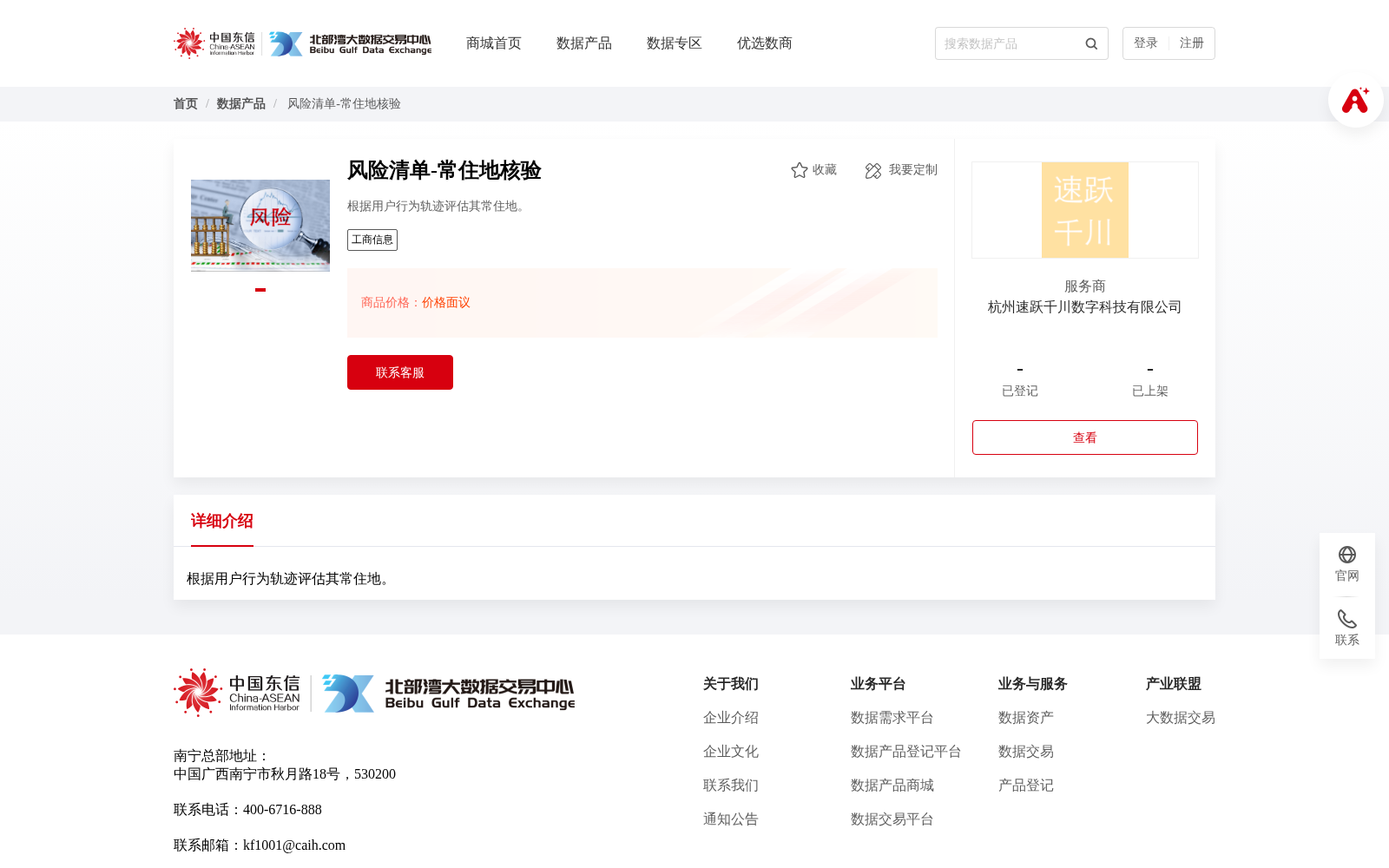This screenshot has height=868, width=1389.
Task: Open footer link 数据资产
Action: 1026,718
